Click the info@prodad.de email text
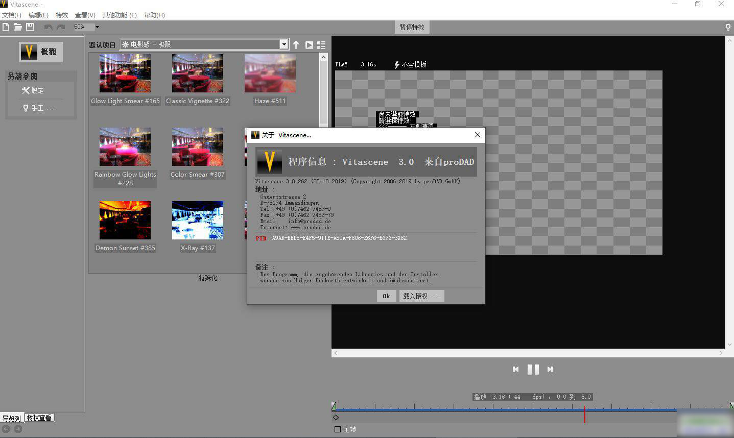This screenshot has height=438, width=734. coord(309,222)
